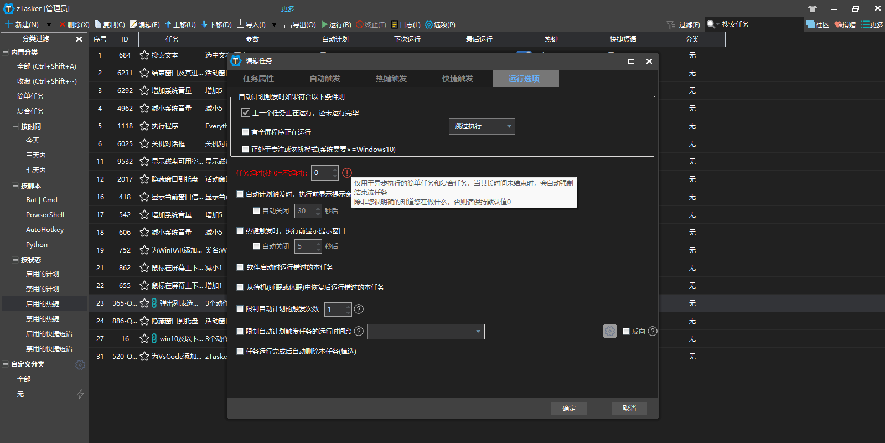This screenshot has width=885, height=443.
Task: Click gear icon beside time range field
Action: pos(609,331)
